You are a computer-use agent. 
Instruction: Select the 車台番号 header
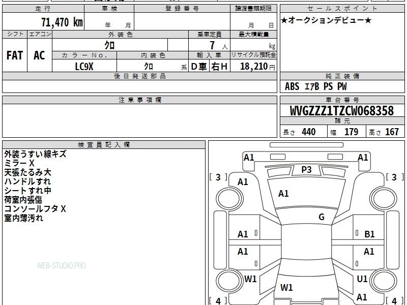click(x=342, y=100)
